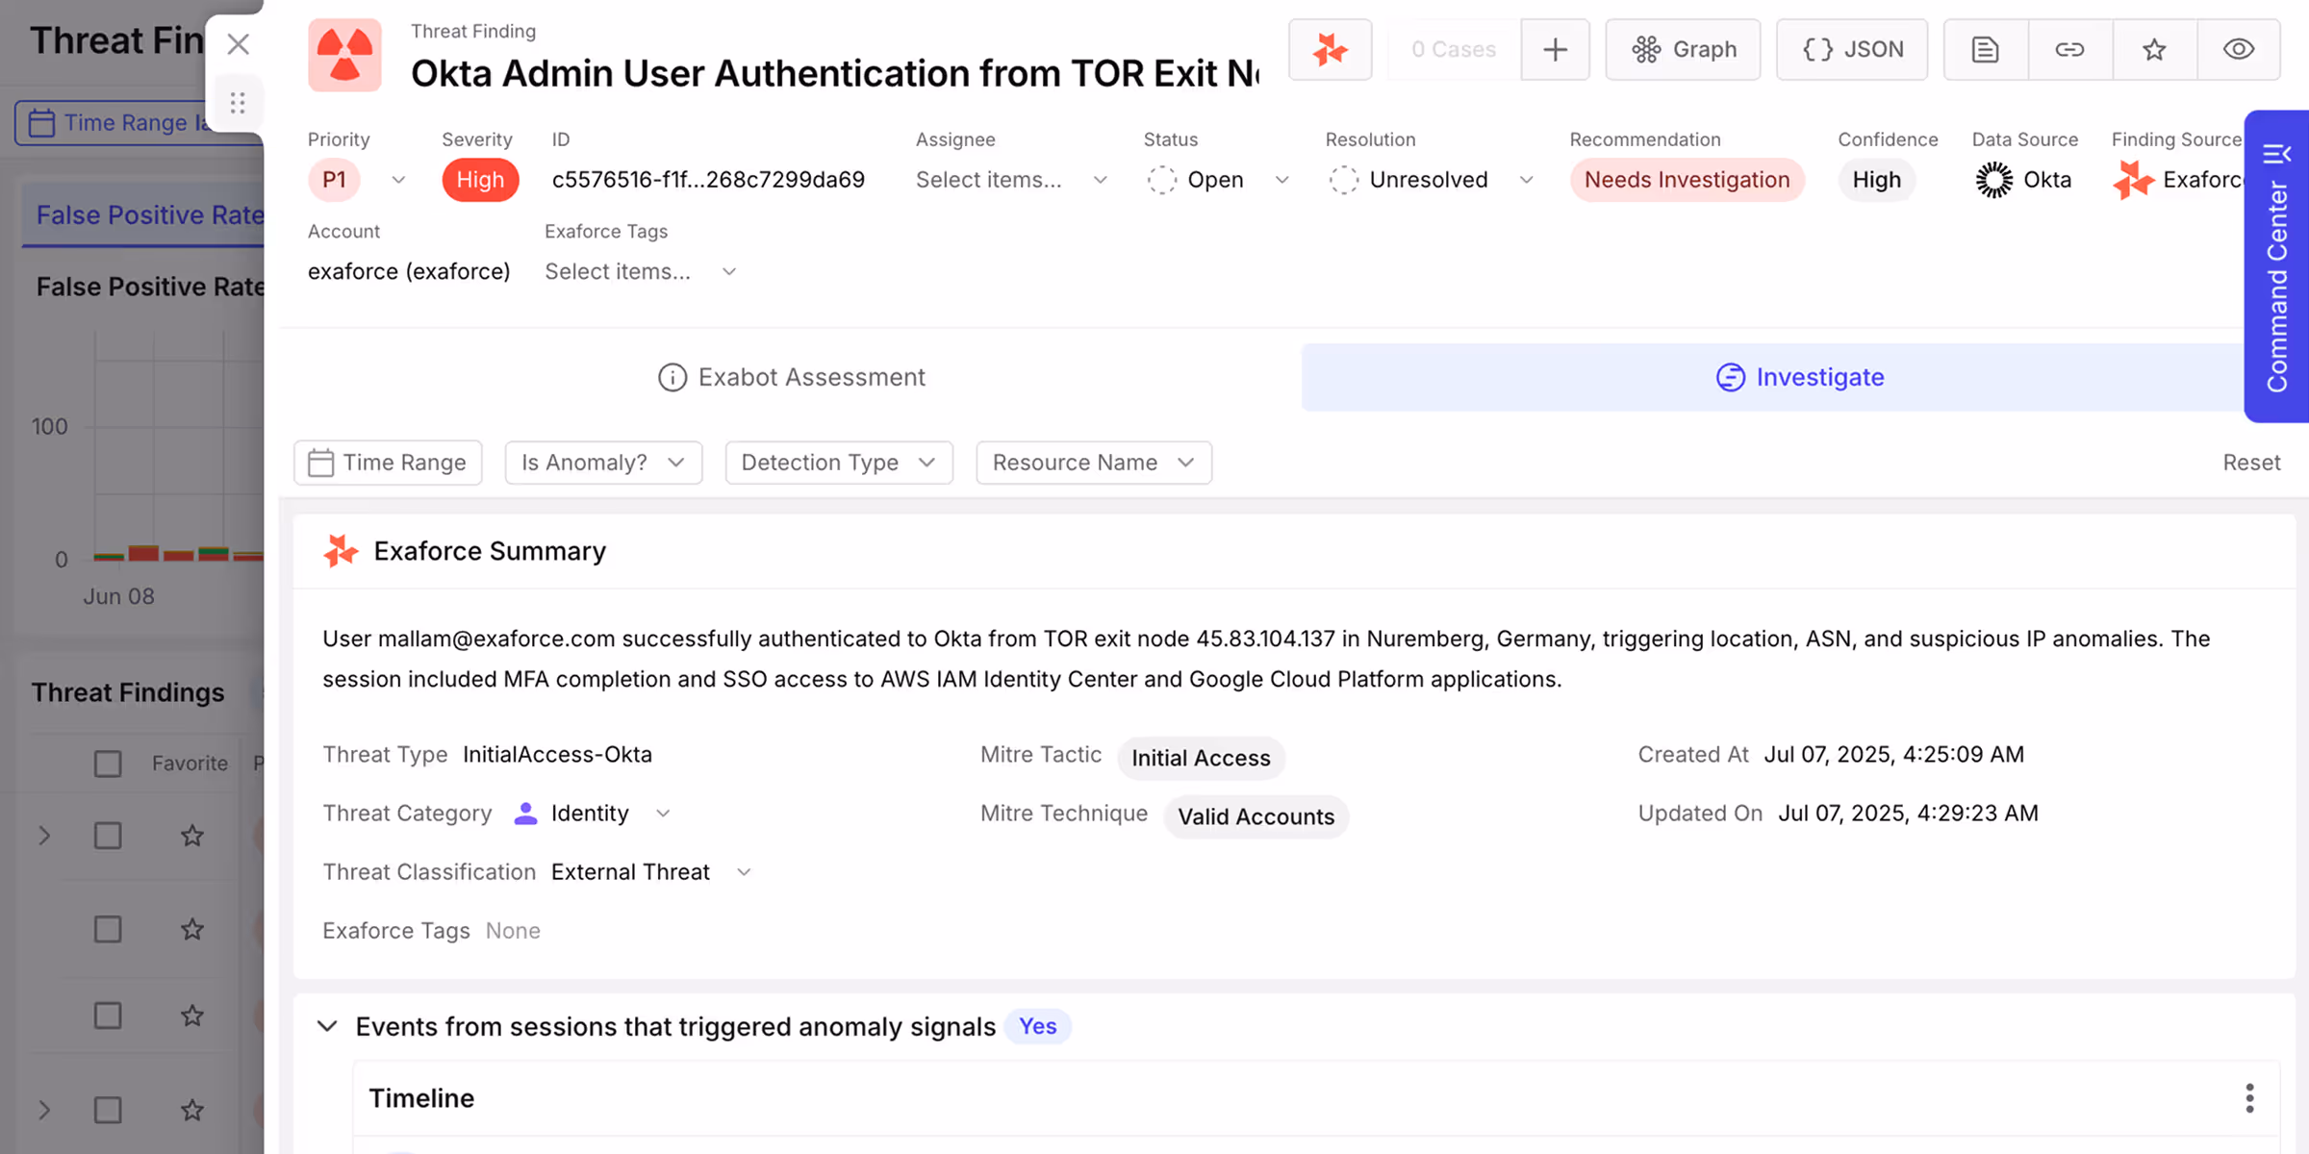
Task: Favorite the second Threat Findings row star
Action: 192,929
